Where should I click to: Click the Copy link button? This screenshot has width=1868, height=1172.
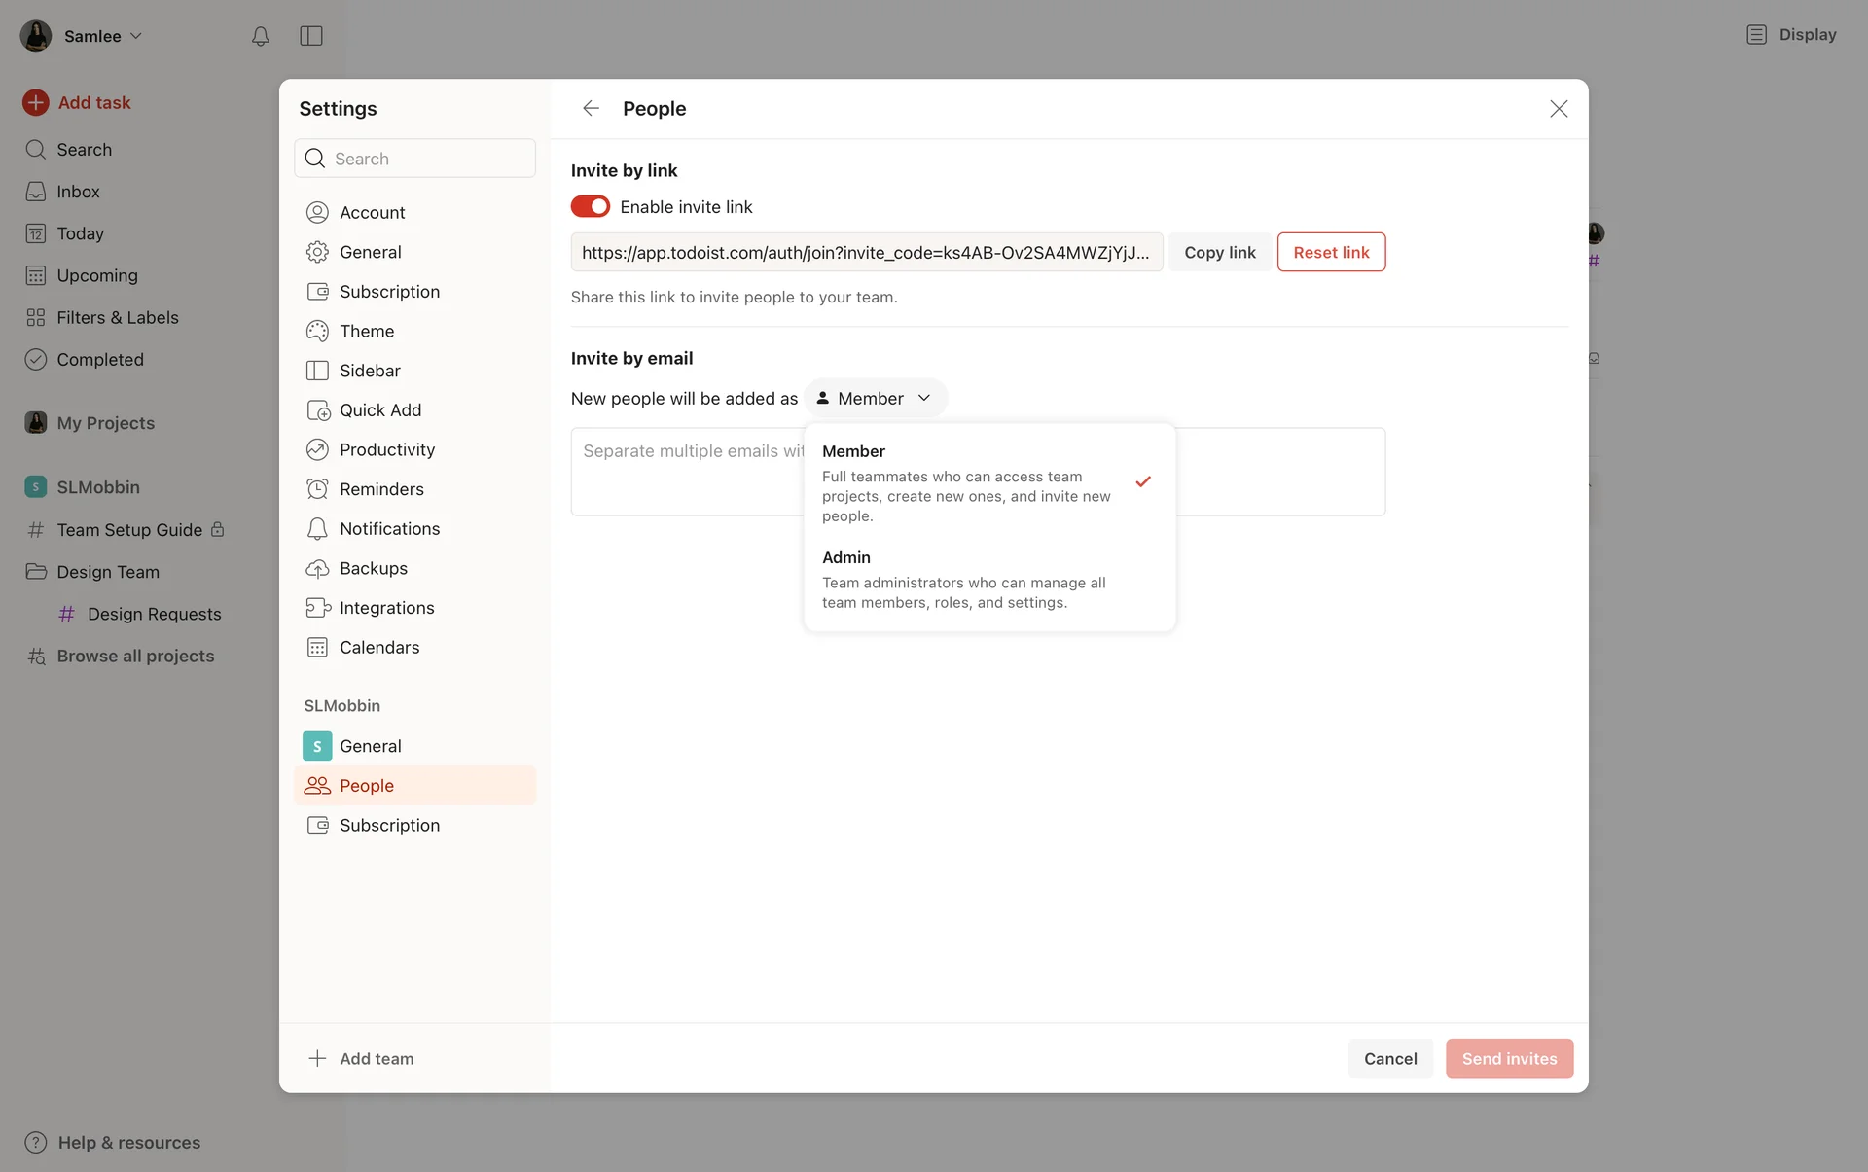pyautogui.click(x=1219, y=252)
